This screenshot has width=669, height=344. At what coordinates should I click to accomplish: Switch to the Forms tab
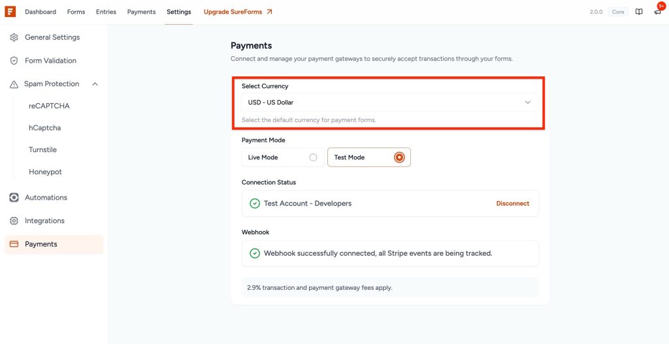coord(76,12)
